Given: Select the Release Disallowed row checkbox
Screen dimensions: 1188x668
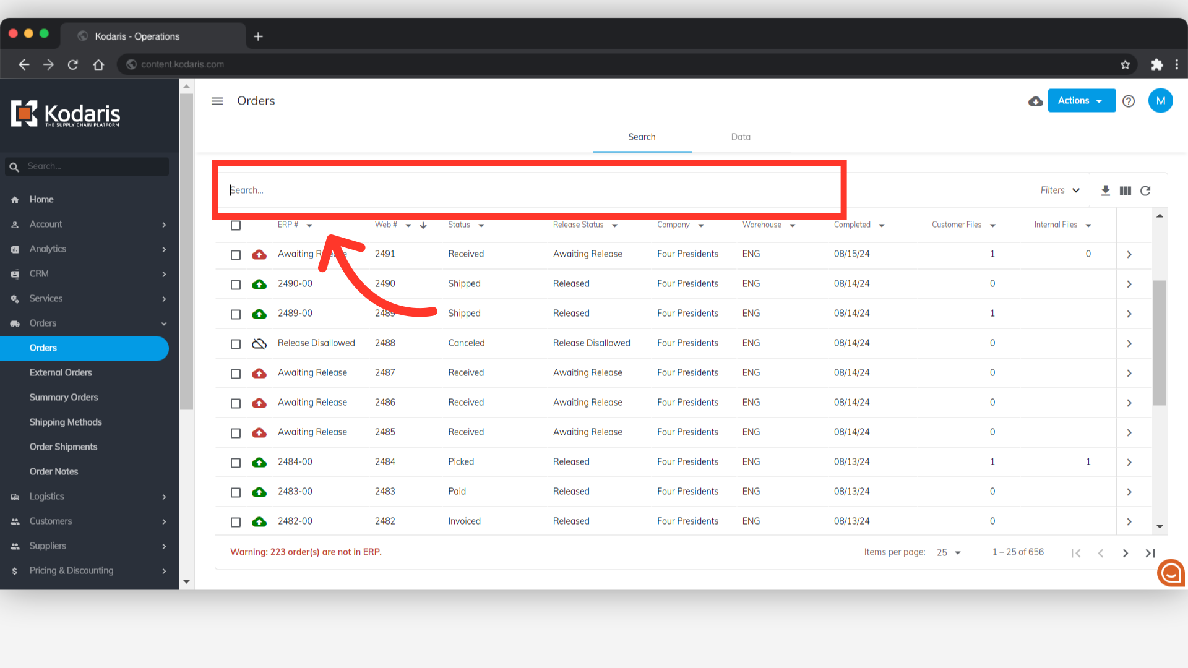Looking at the screenshot, I should pos(236,344).
